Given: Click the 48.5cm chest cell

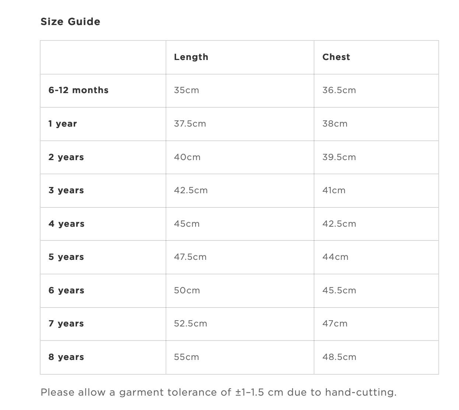Looking at the screenshot, I should (x=339, y=357).
